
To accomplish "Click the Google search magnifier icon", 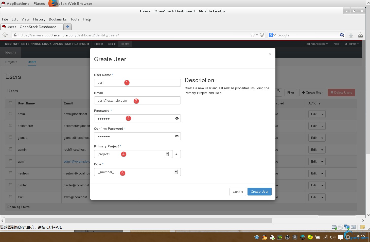I will click(342, 35).
